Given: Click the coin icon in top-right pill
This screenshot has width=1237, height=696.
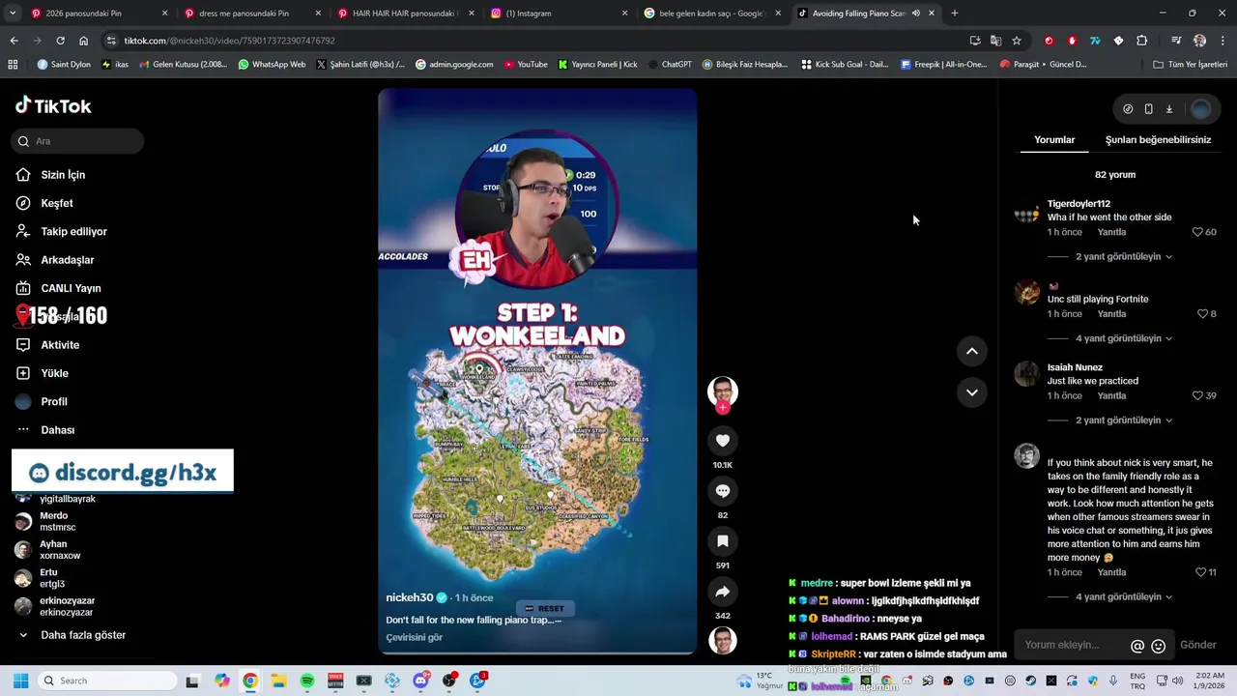Looking at the screenshot, I should pyautogui.click(x=1128, y=109).
